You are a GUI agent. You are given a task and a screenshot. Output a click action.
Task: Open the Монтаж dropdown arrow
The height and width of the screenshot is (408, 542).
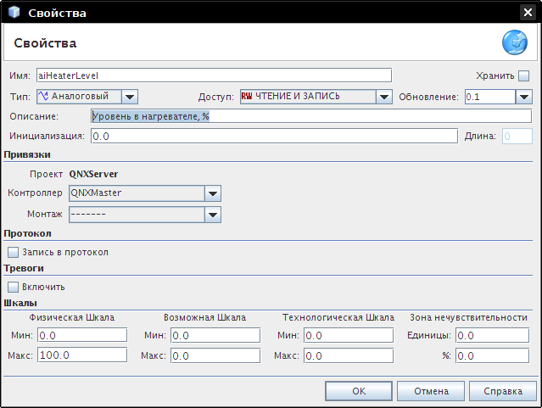pyautogui.click(x=213, y=215)
